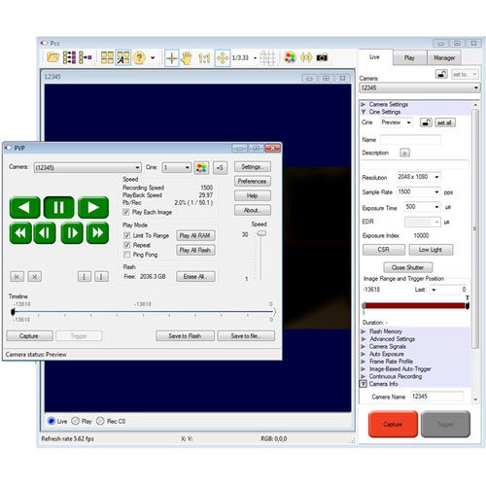
Task: Click the lock icon next to set all
Action: coord(426,122)
